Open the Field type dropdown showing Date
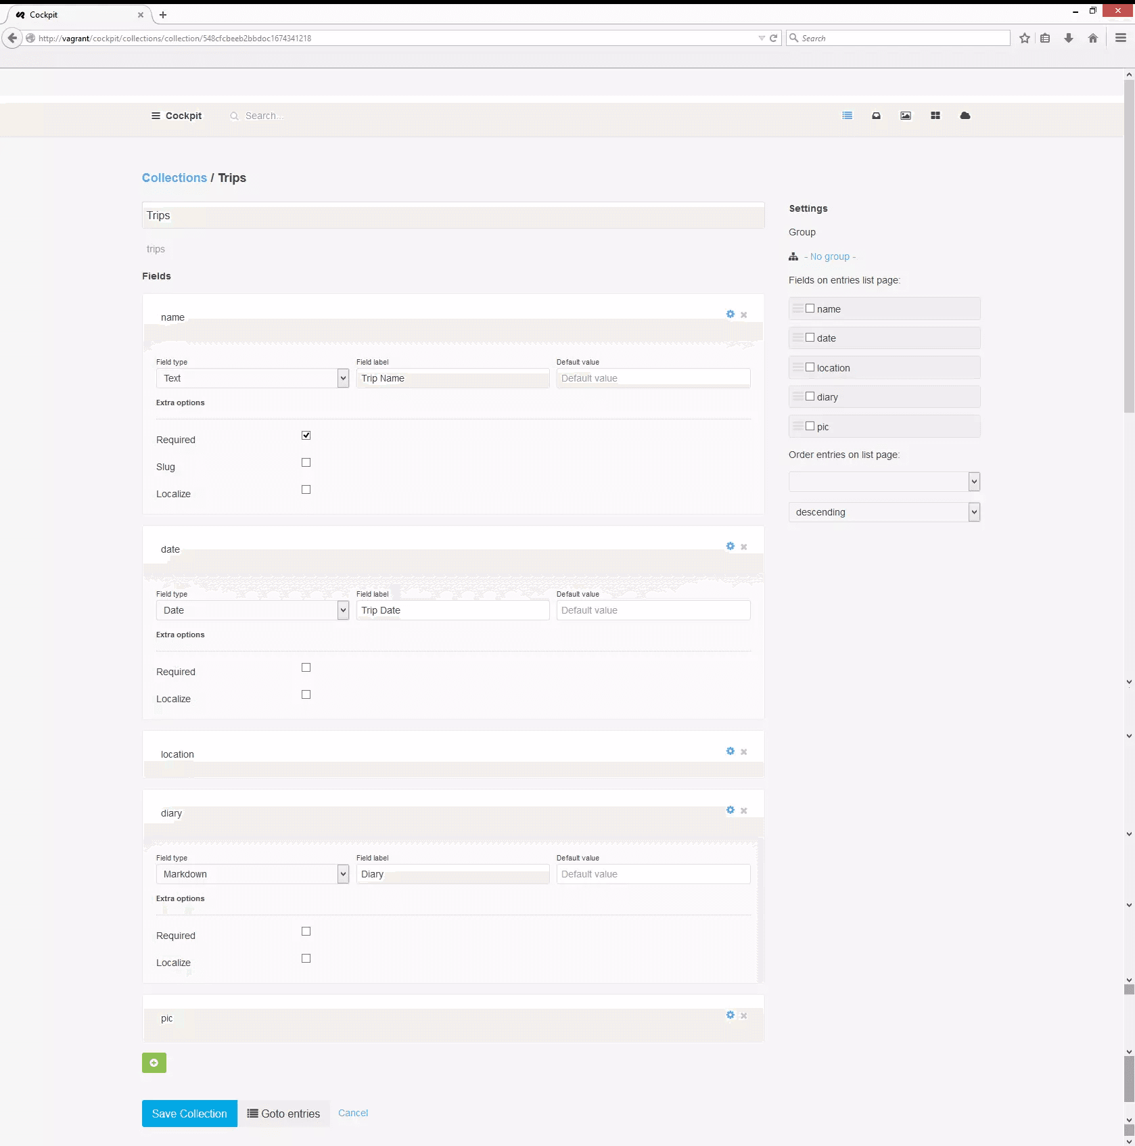This screenshot has height=1146, width=1135. coord(252,610)
